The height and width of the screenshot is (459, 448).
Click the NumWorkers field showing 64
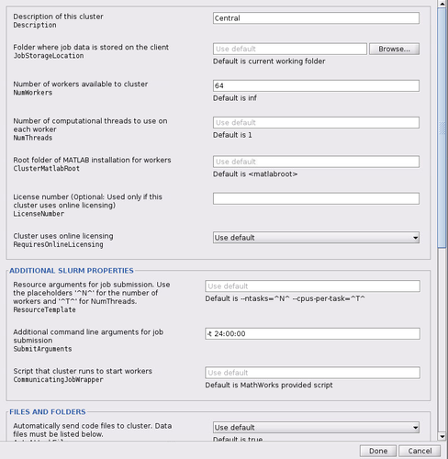(x=316, y=85)
